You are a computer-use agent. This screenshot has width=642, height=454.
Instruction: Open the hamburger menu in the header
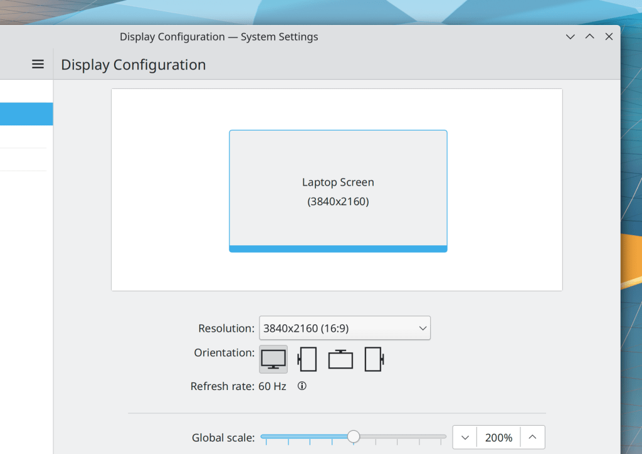(x=38, y=64)
